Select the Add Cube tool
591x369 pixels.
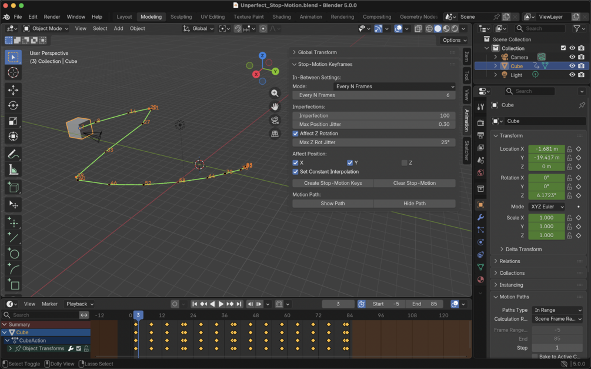click(13, 187)
